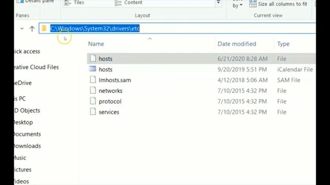The height and width of the screenshot is (185, 330).
Task: Click the Up one level arrow
Action: 32,29
